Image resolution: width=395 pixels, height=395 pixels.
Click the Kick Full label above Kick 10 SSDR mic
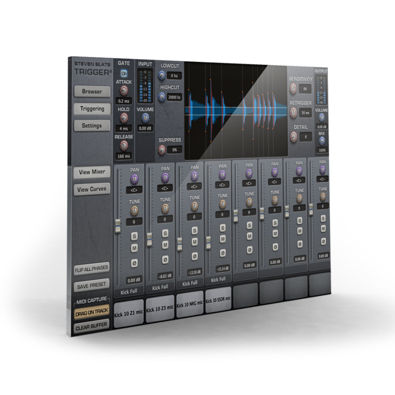pos(218,280)
